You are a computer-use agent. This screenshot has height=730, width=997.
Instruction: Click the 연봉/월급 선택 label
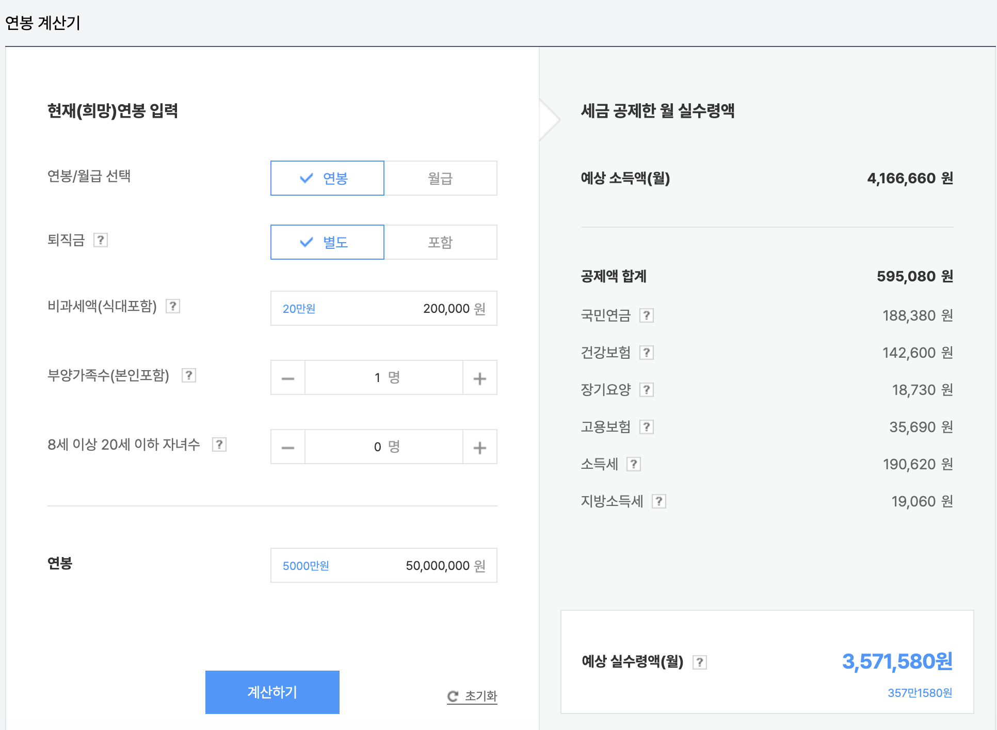pos(89,176)
